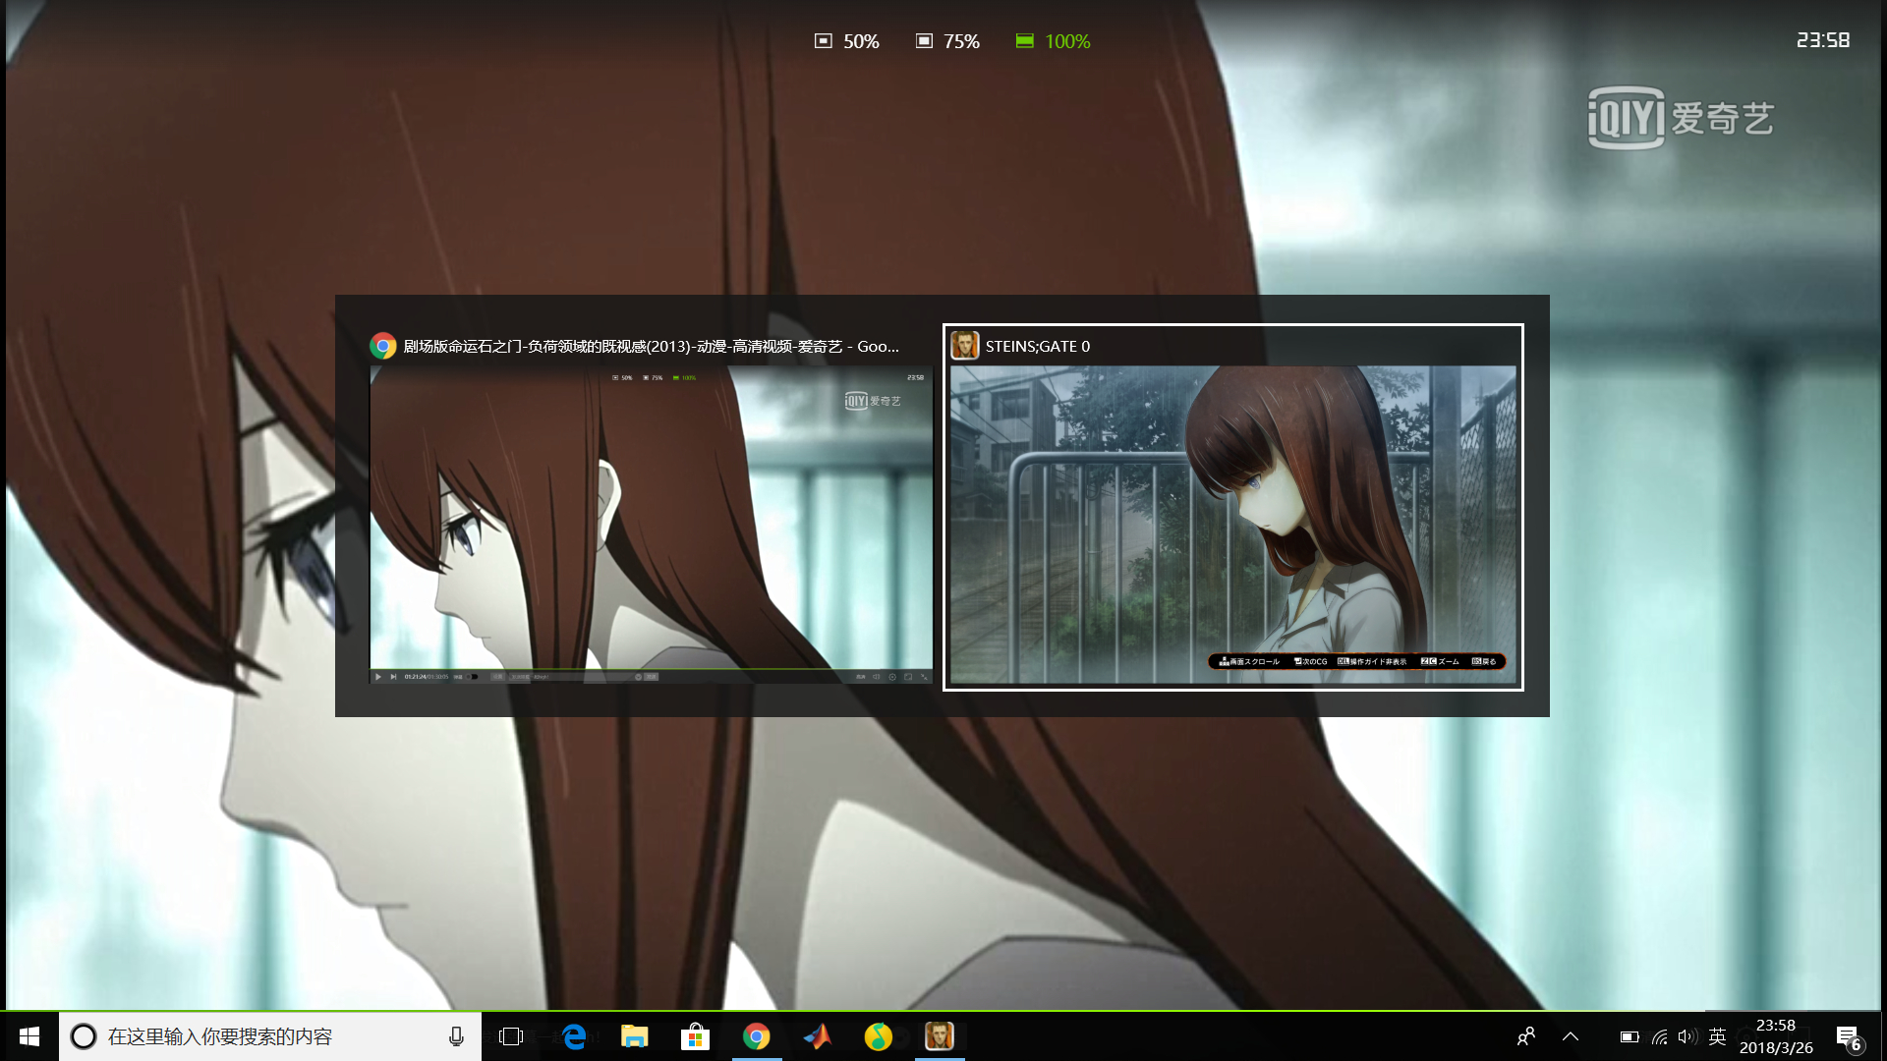Activate the Cortana microphone
The image size is (1887, 1061).
tap(456, 1036)
